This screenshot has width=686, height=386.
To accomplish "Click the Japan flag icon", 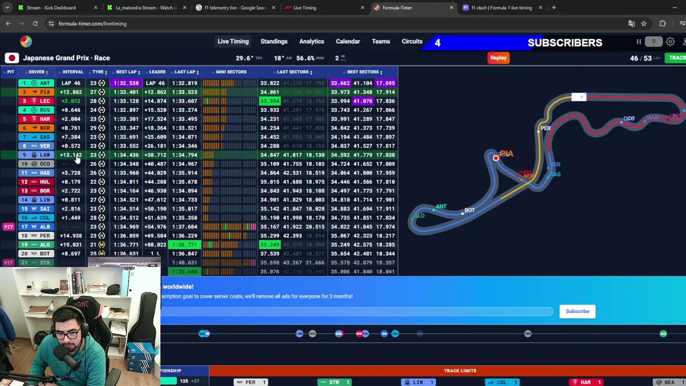I will [12, 58].
